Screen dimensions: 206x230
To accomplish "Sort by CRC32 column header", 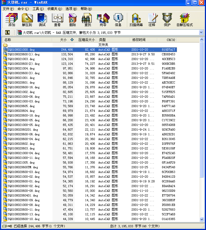I will [167, 40].
